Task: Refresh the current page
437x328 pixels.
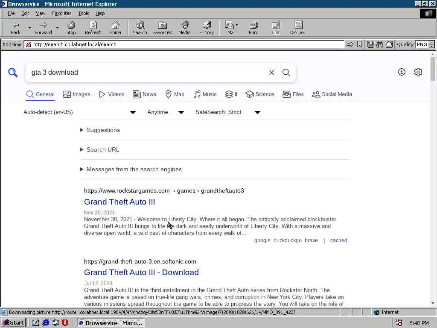Action: click(93, 28)
